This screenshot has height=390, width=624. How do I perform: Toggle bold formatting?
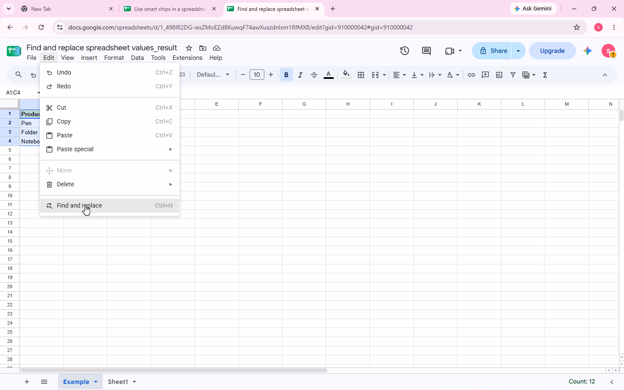286,75
